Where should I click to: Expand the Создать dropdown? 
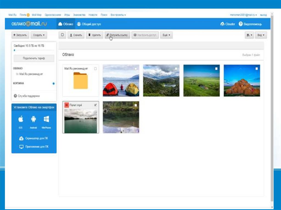click(x=39, y=35)
